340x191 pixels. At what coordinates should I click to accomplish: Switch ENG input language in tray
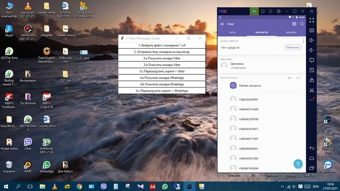[x=316, y=186]
